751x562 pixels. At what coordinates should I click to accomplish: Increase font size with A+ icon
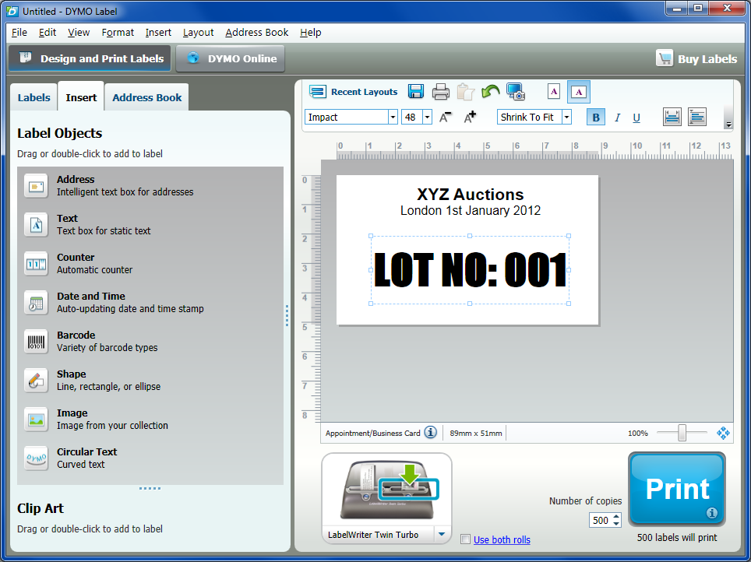pos(470,118)
